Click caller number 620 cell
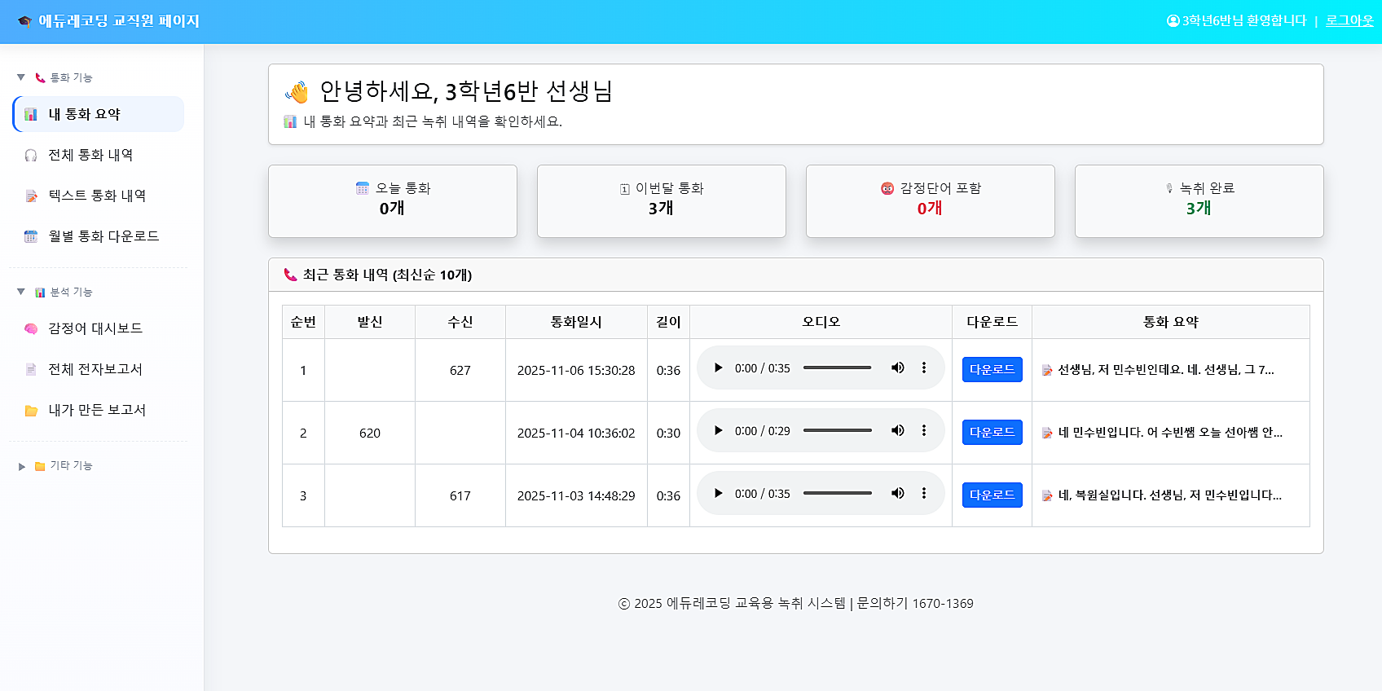 tap(370, 433)
